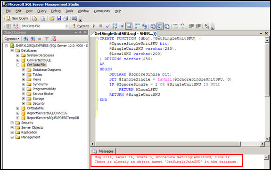Toggle Results to File output button
The height and width of the screenshot is (170, 271).
(x=167, y=26)
